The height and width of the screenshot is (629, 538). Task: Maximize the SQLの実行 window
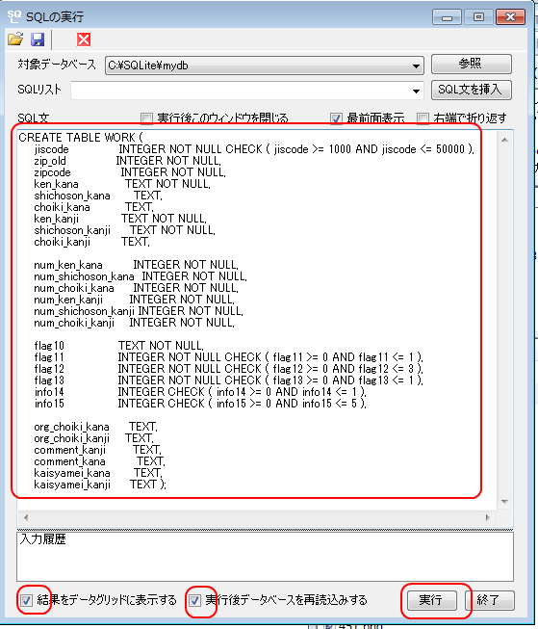[478, 17]
